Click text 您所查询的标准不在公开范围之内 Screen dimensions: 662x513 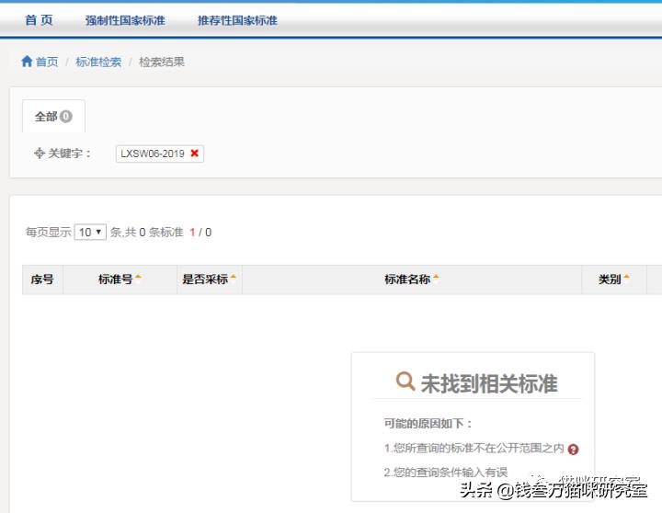[x=479, y=448]
